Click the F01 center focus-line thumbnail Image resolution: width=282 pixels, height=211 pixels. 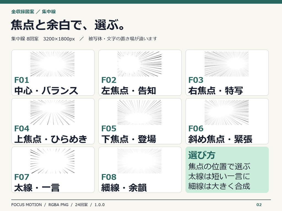pyautogui.click(x=52, y=64)
